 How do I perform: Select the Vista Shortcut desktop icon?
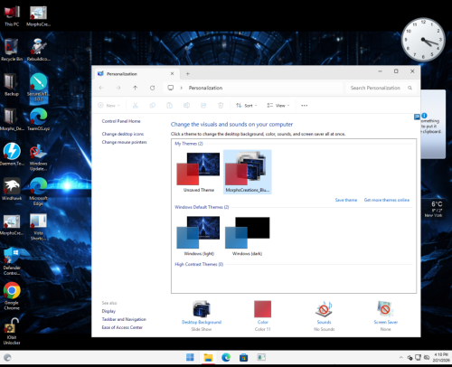(38, 227)
